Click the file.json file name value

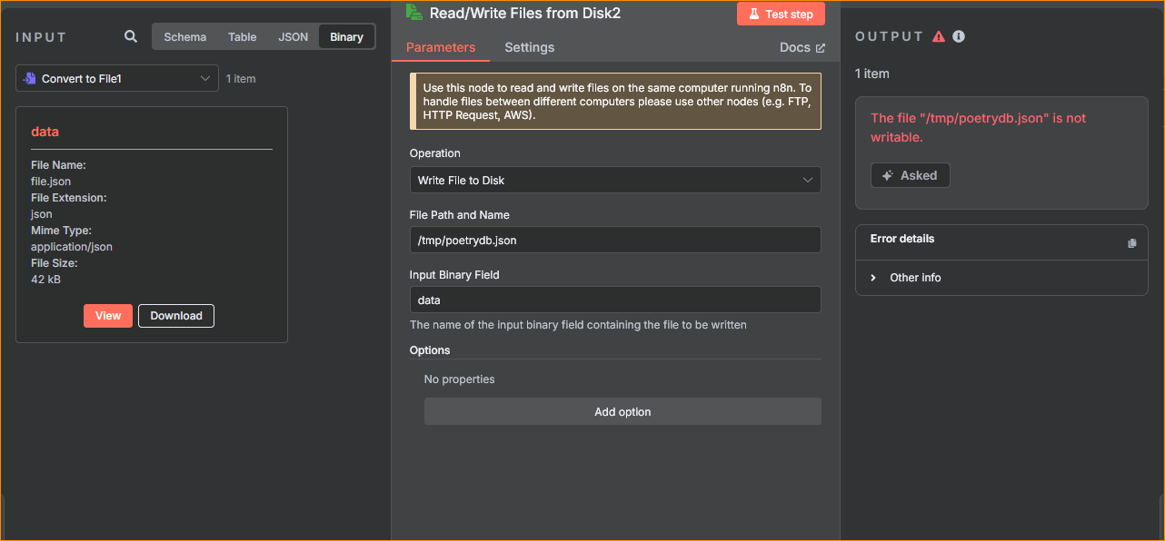pyautogui.click(x=51, y=182)
